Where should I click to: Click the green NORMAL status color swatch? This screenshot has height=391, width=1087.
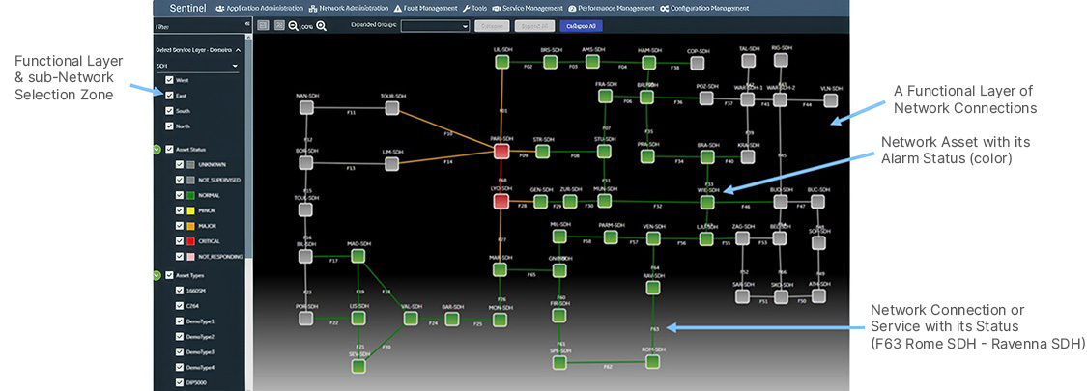(191, 195)
